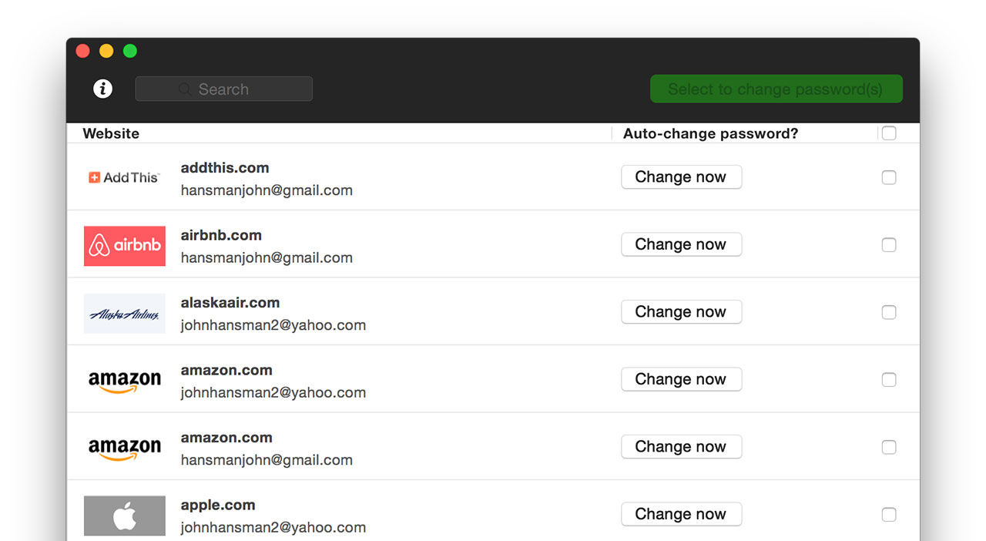Click the Amazon logo for the gmail.com account
Image resolution: width=986 pixels, height=541 pixels.
click(124, 448)
